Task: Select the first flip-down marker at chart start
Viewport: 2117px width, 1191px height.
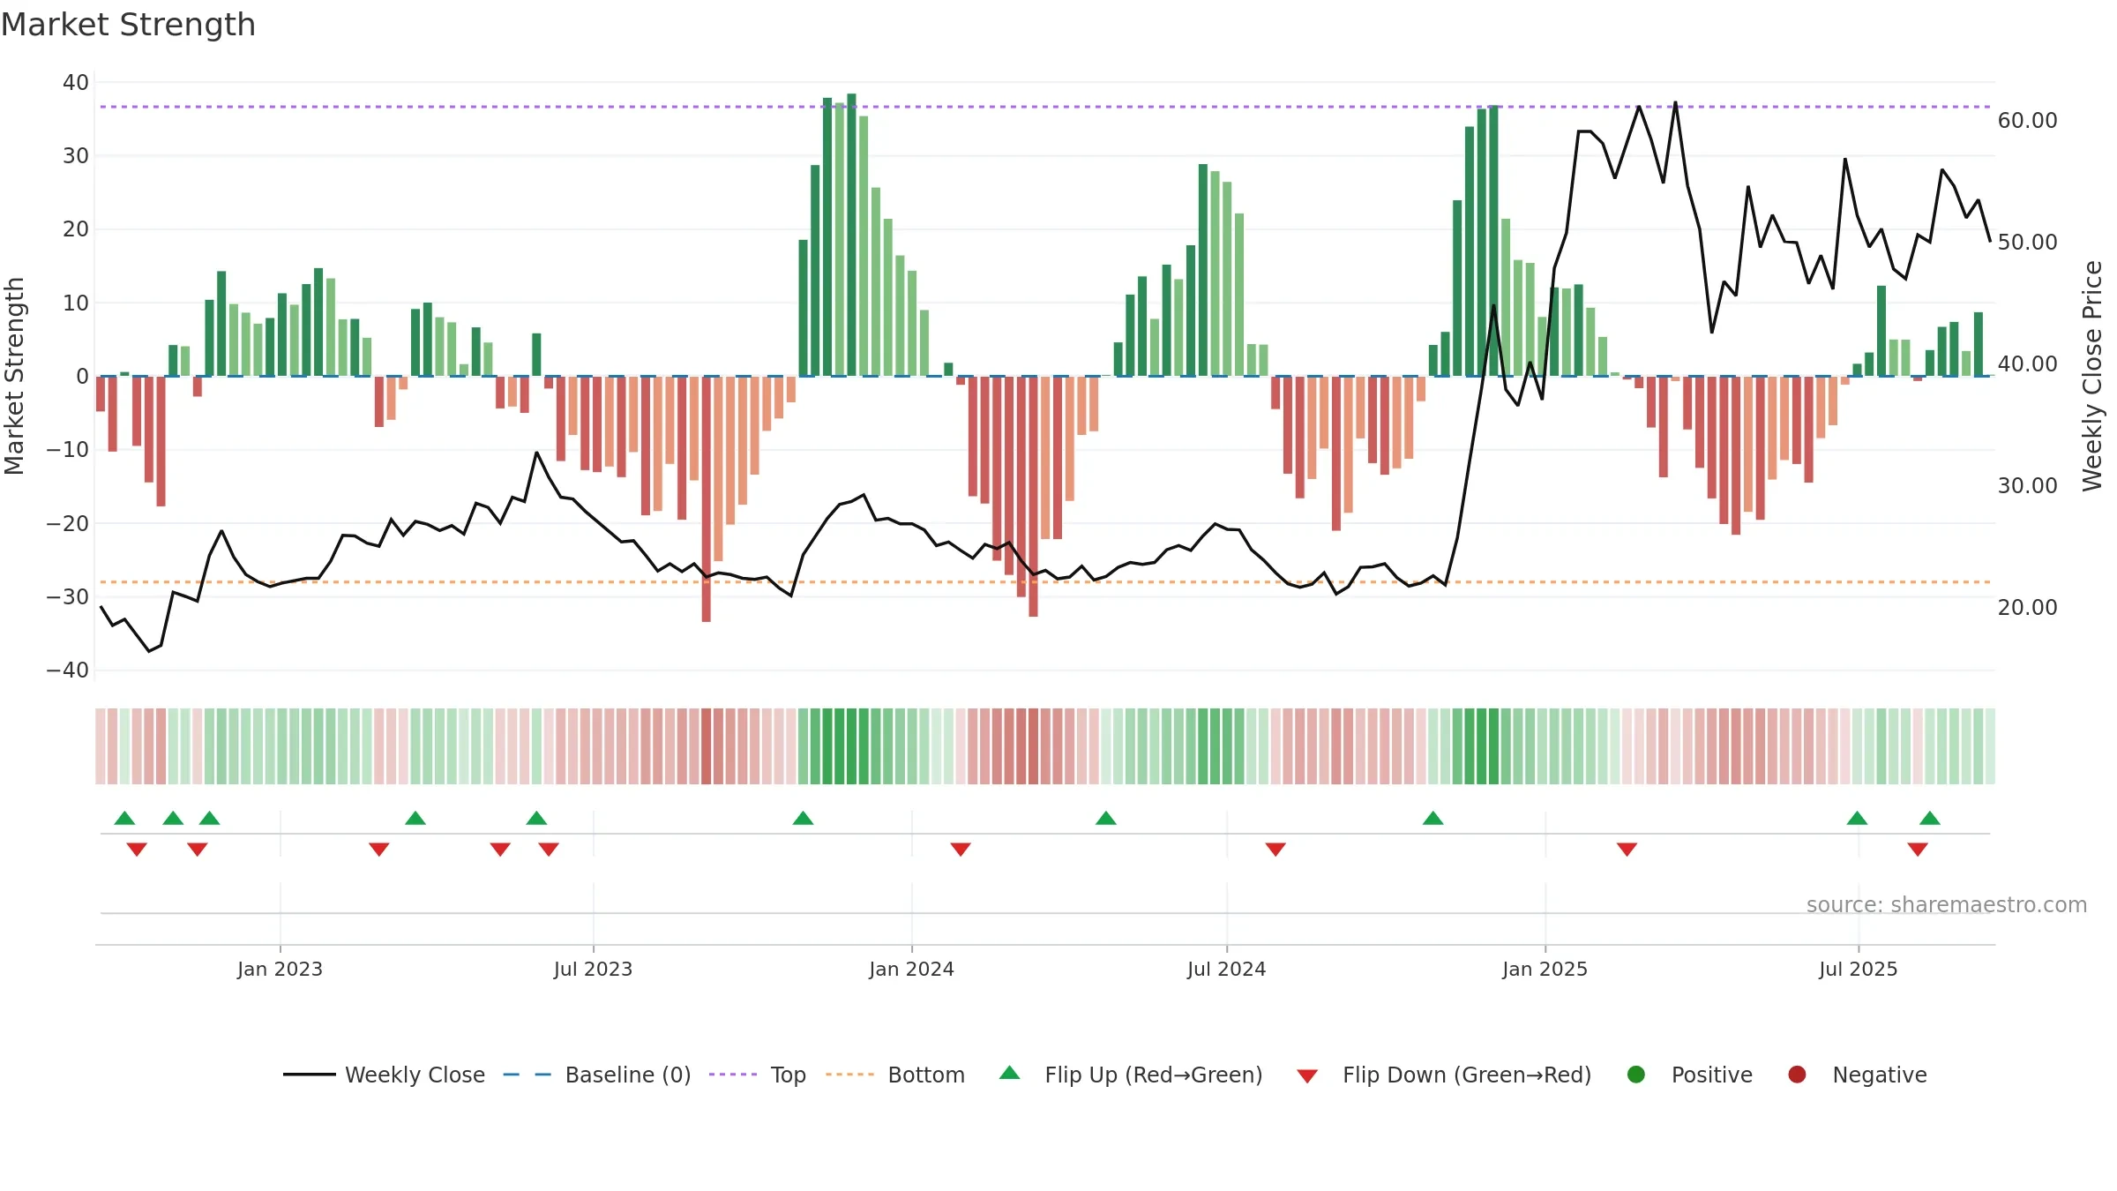Action: pos(137,850)
